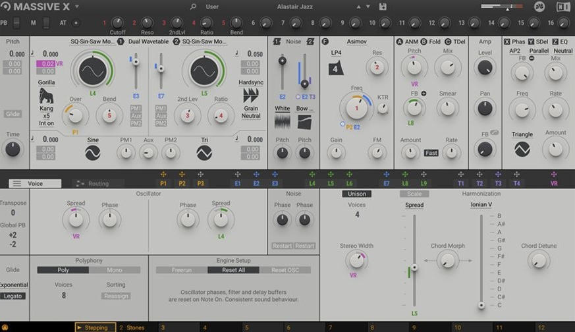The height and width of the screenshot is (332, 575).
Task: Open the Scale tab in Harmonization
Action: tap(414, 194)
